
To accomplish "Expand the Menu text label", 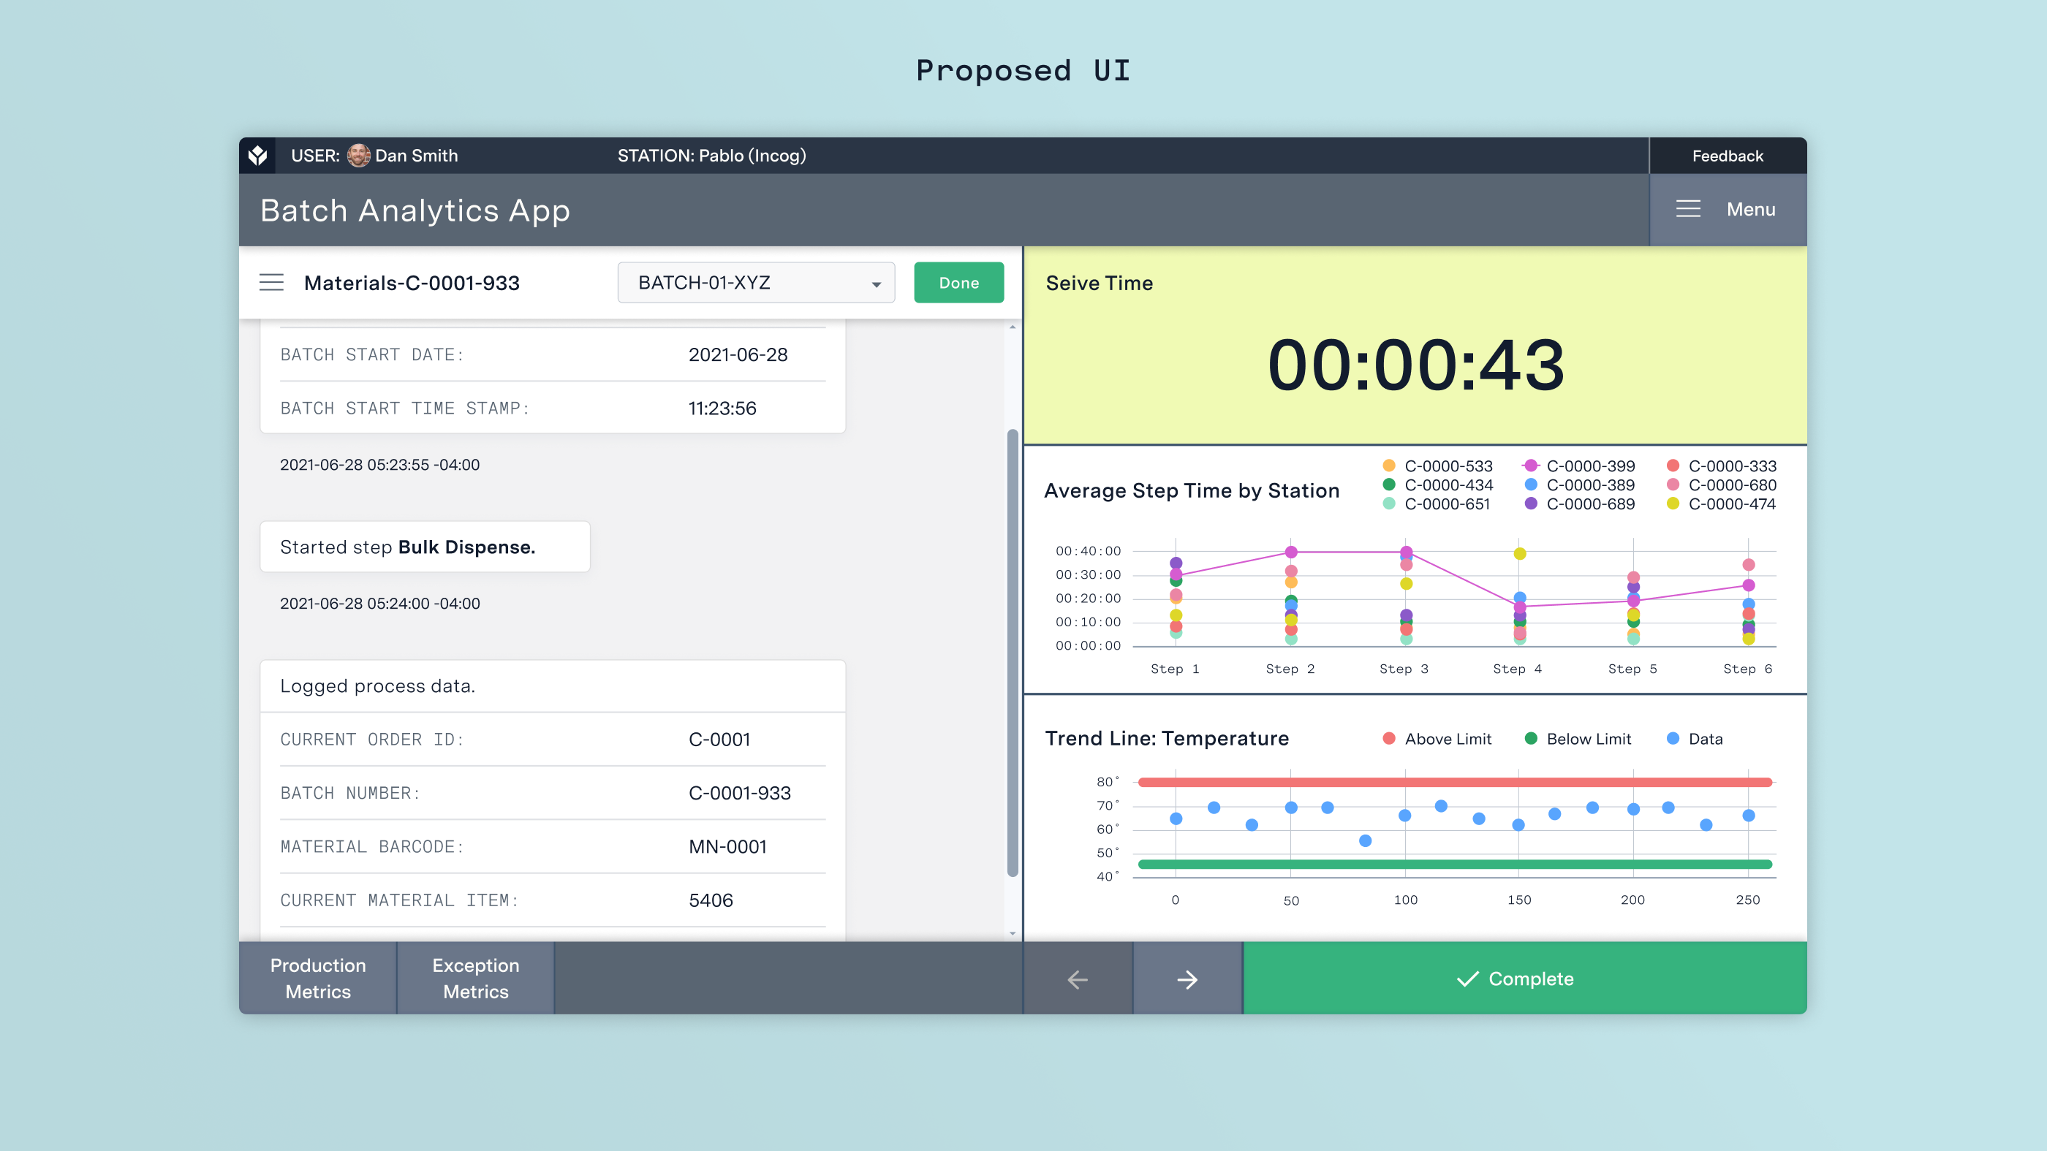I will point(1751,209).
